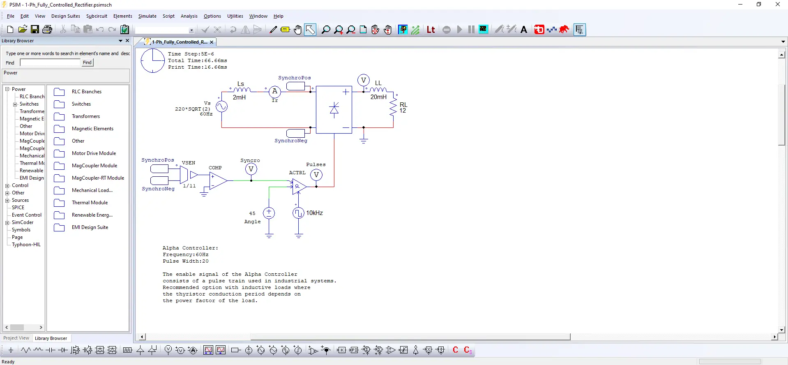Click the Run Simulation engine icon
The width and height of the screenshot is (788, 365).
point(403,30)
